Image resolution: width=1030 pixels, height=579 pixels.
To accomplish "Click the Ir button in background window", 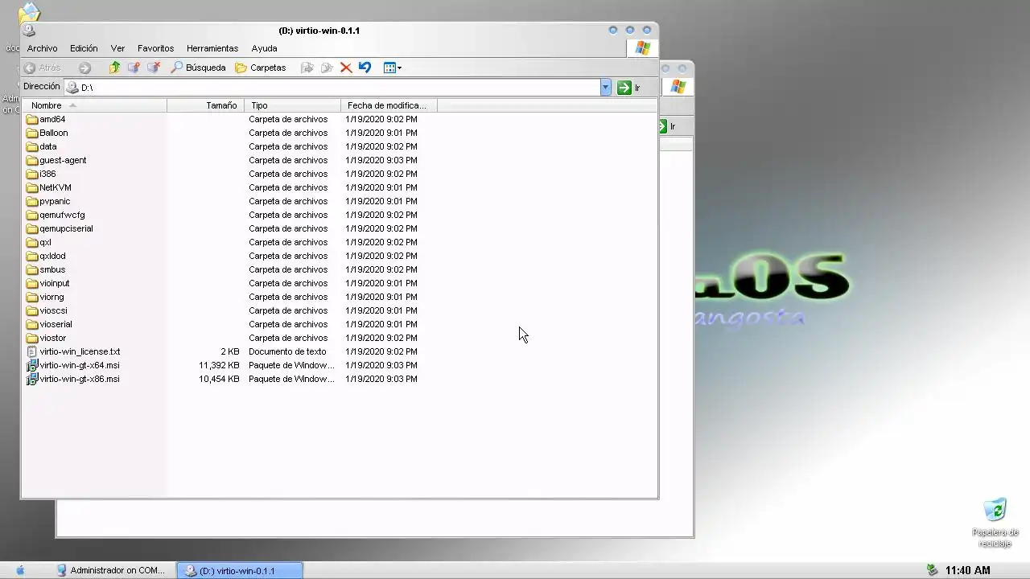I will click(x=667, y=126).
